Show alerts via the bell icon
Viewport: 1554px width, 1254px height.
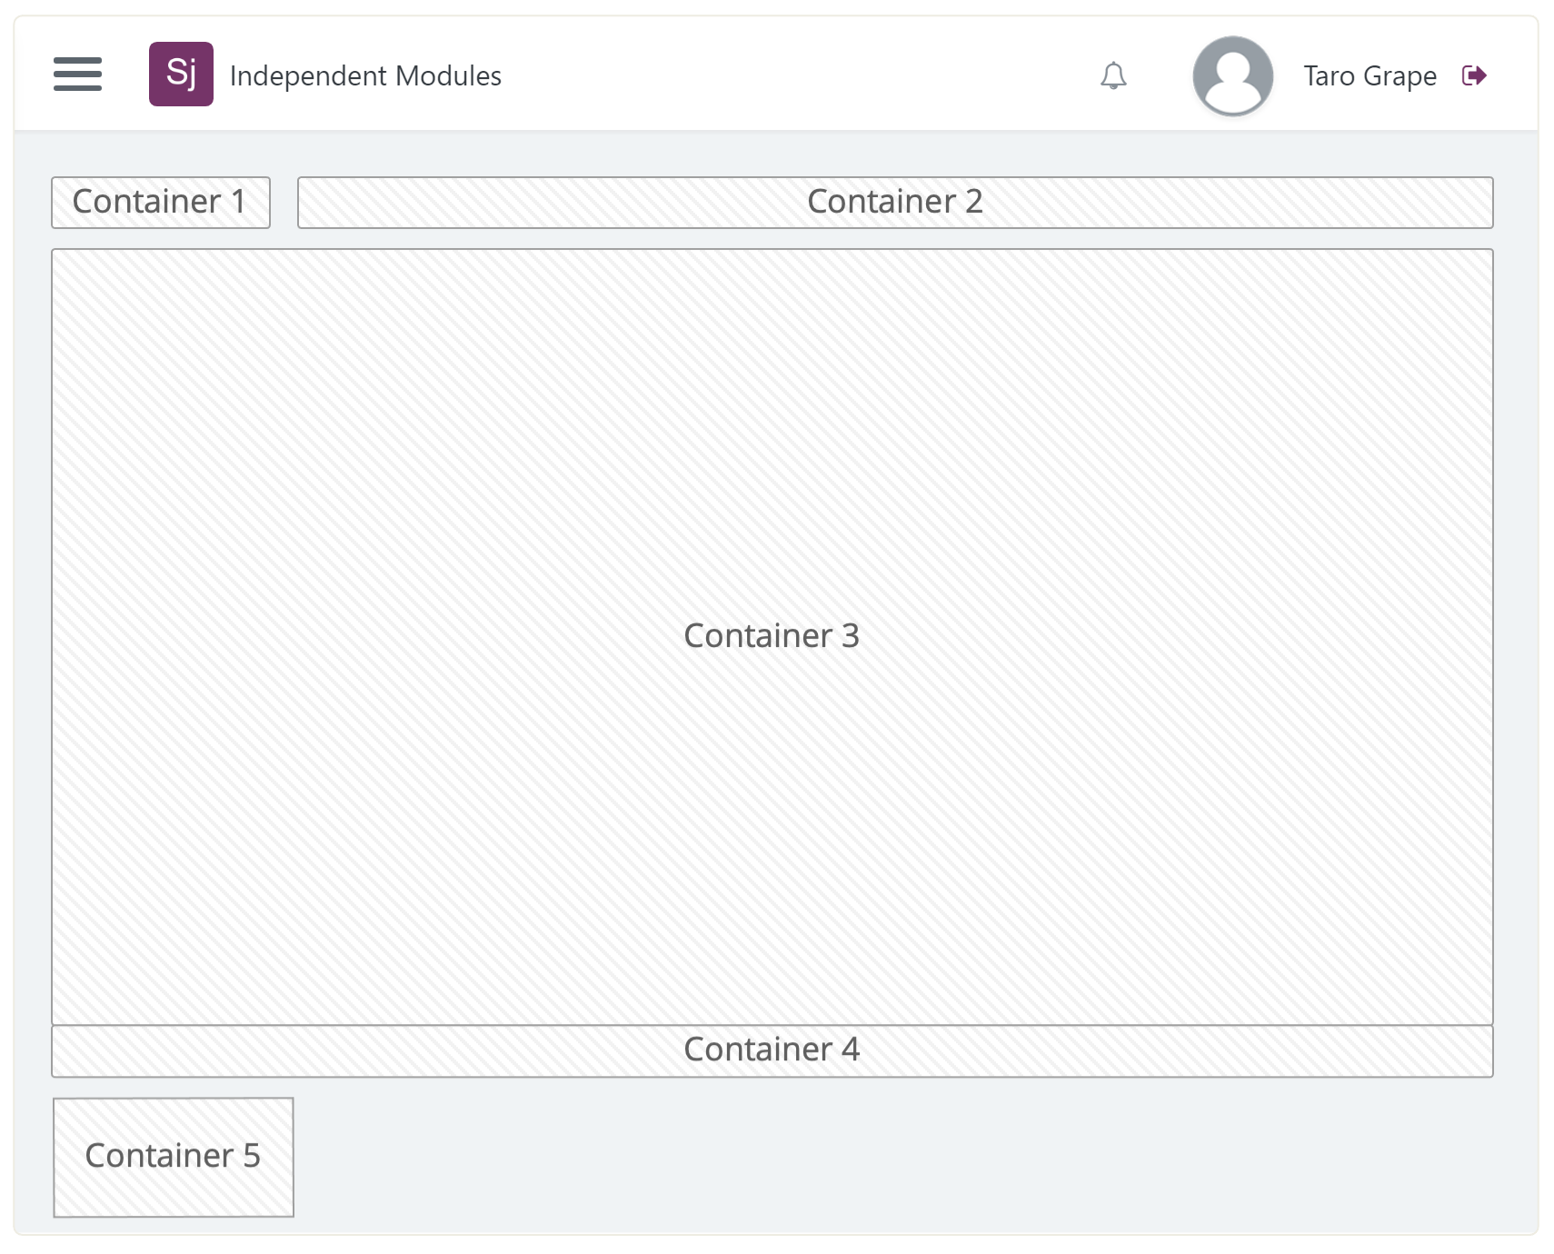[1113, 75]
